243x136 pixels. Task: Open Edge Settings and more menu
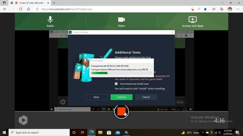(238, 9)
